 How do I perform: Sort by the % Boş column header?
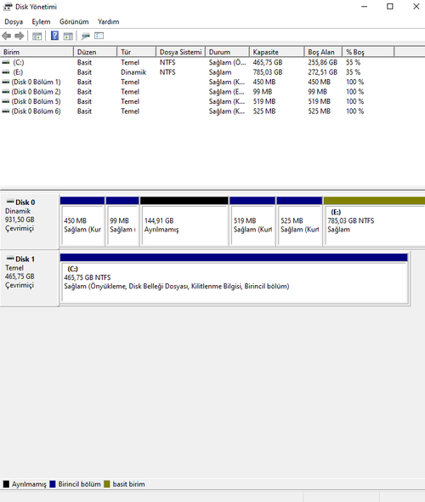coord(368,52)
